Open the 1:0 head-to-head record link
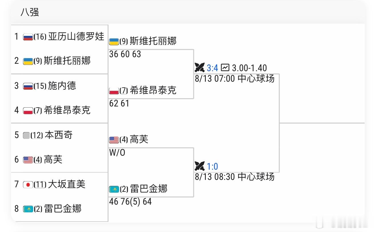Image resolution: width=376 pixels, height=232 pixels. coord(212,166)
